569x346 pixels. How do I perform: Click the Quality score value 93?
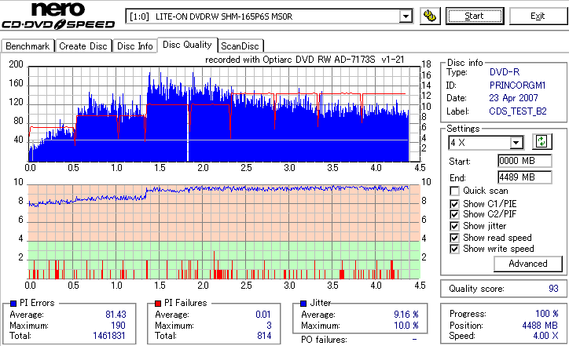click(x=553, y=289)
